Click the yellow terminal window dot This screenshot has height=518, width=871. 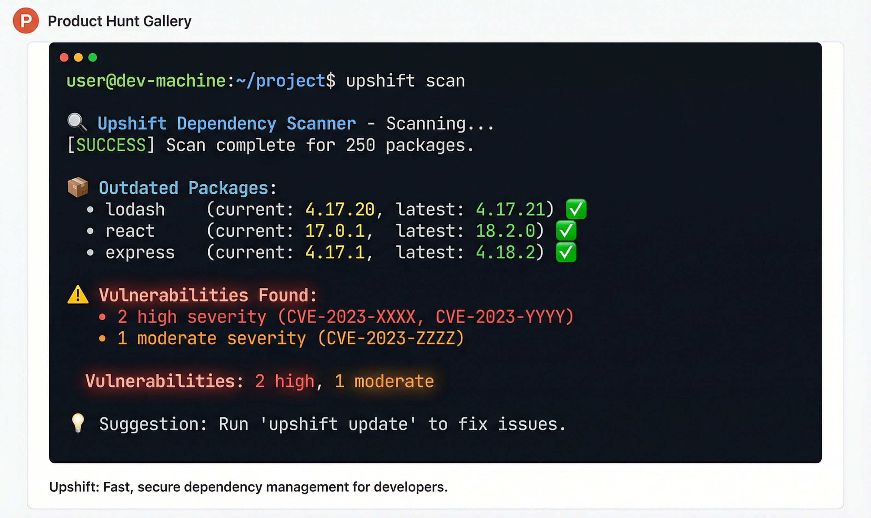[x=78, y=58]
